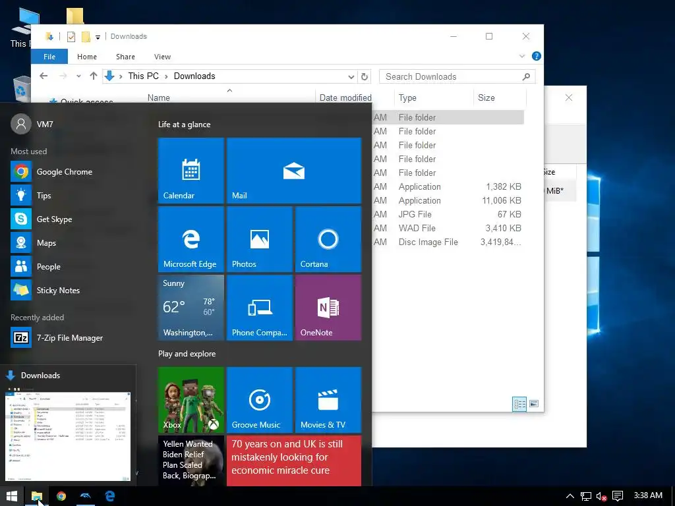Show hidden system tray icons

570,496
